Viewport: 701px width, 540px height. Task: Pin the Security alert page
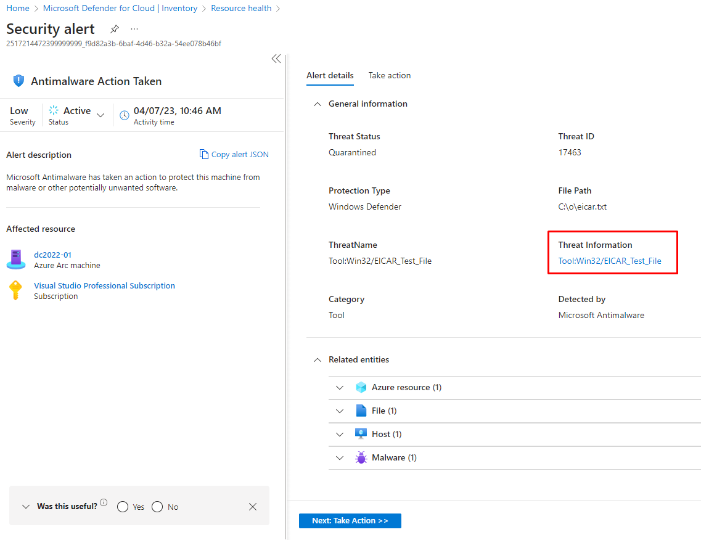coord(115,29)
